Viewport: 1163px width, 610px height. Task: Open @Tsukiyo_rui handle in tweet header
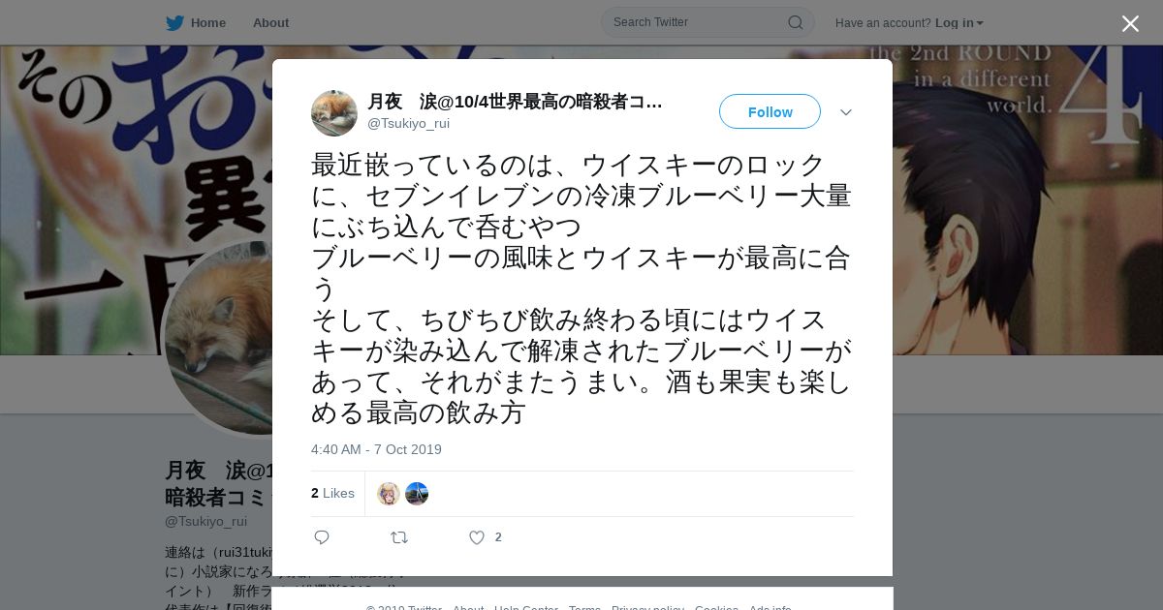coord(408,123)
